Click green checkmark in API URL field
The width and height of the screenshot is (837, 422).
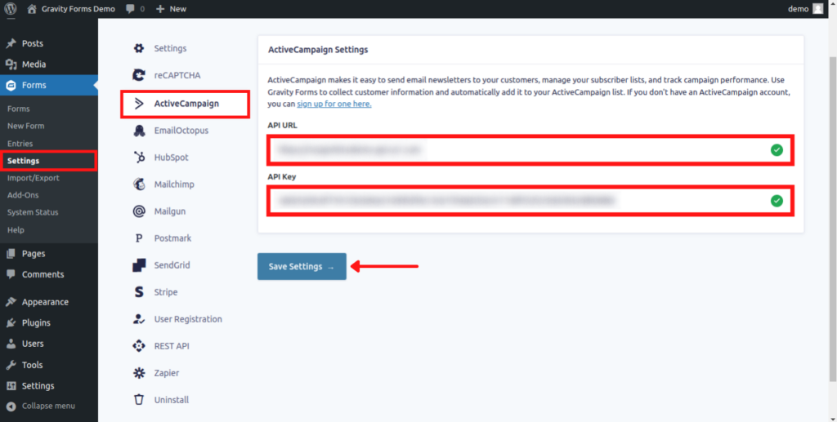[x=777, y=150]
